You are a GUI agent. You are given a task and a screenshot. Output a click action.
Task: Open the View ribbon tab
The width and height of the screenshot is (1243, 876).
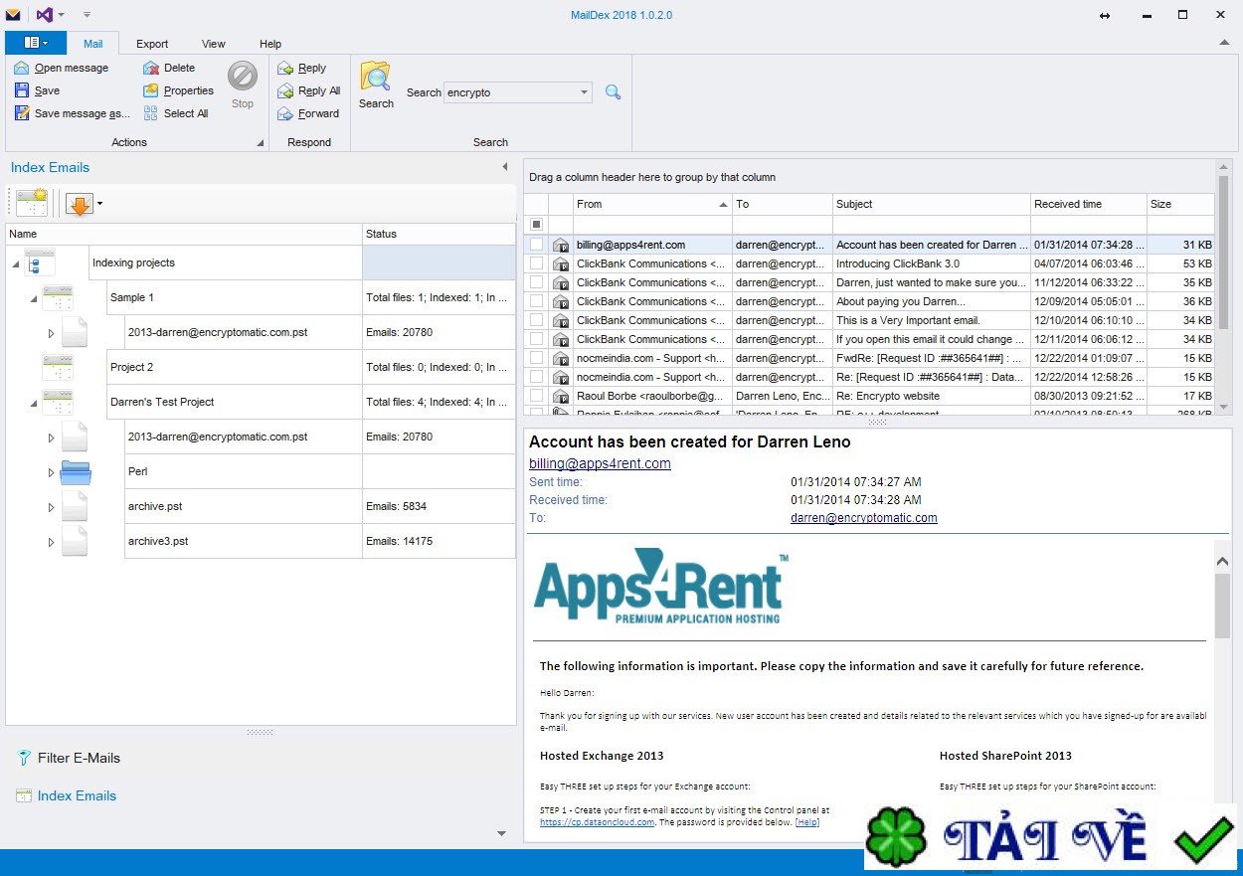point(214,44)
